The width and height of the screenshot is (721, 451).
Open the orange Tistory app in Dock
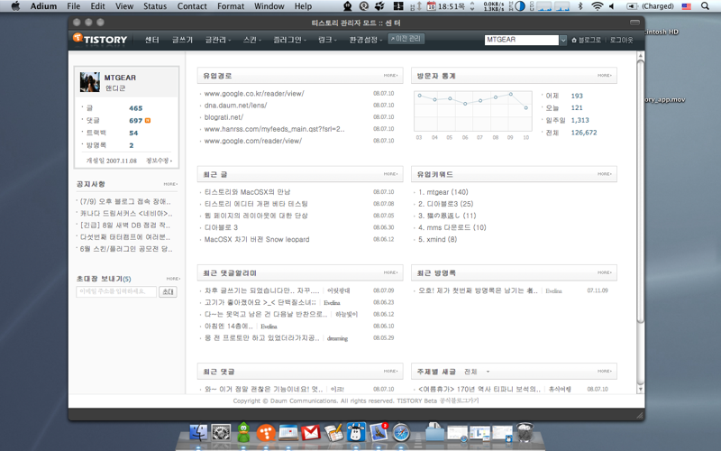[266, 433]
